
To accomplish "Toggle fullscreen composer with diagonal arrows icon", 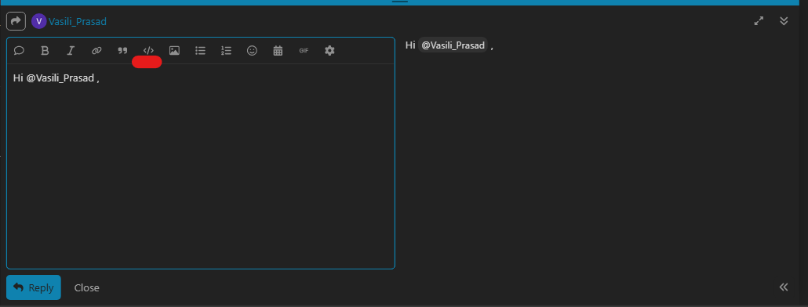I will click(759, 21).
